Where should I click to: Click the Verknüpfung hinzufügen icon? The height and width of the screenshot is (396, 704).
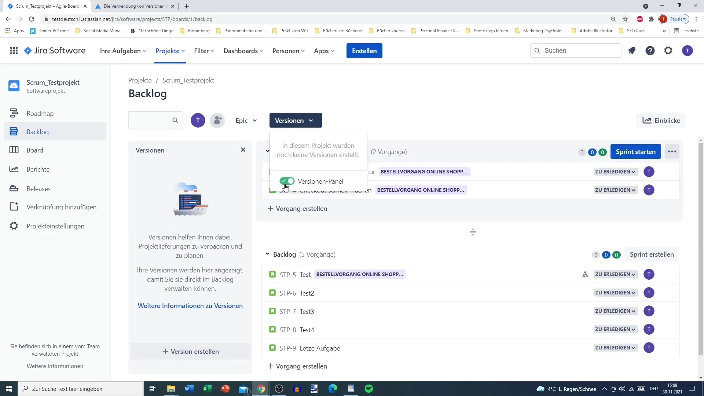click(14, 207)
